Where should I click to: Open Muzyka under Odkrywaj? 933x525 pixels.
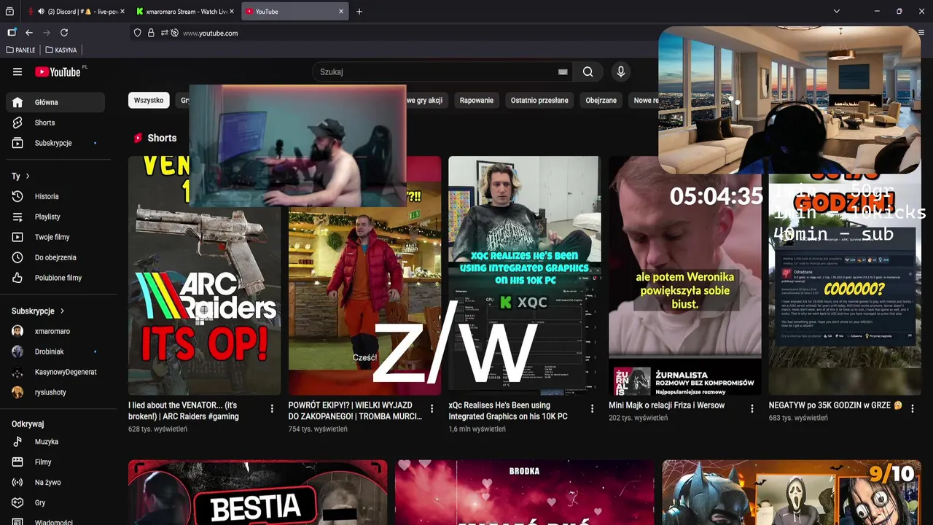(x=55, y=442)
